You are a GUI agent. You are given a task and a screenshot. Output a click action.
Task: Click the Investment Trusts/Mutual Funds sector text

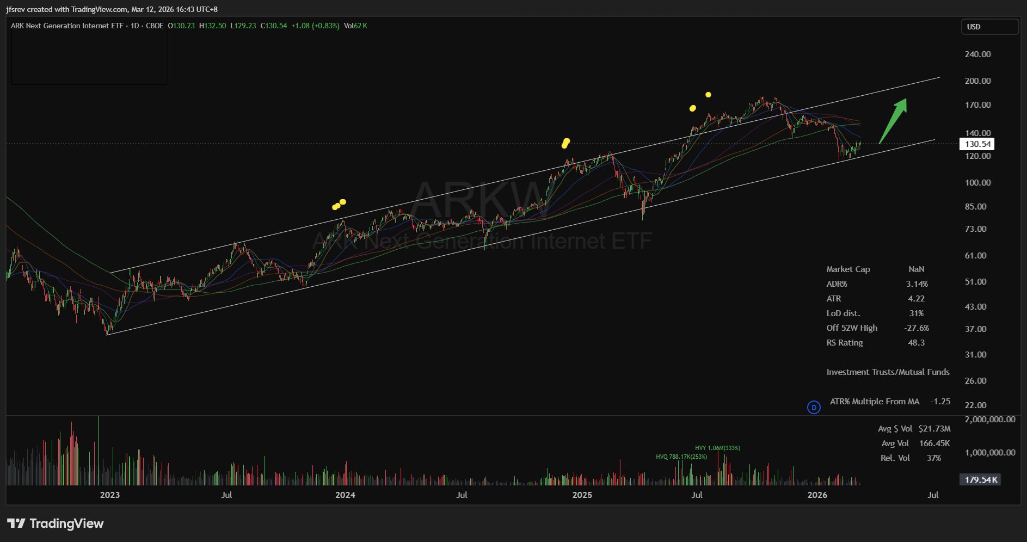(x=888, y=372)
